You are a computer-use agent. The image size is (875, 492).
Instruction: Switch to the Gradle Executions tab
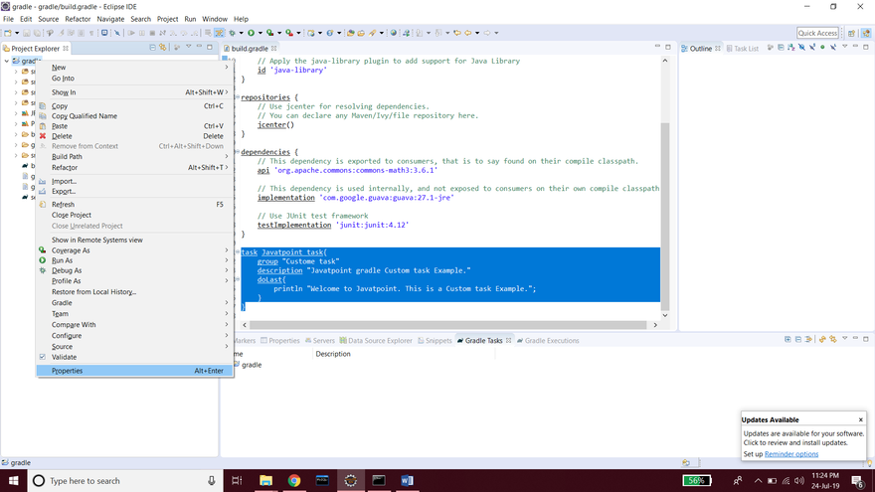pos(551,341)
